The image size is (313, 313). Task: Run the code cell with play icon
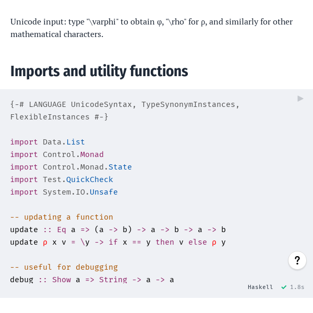(300, 99)
